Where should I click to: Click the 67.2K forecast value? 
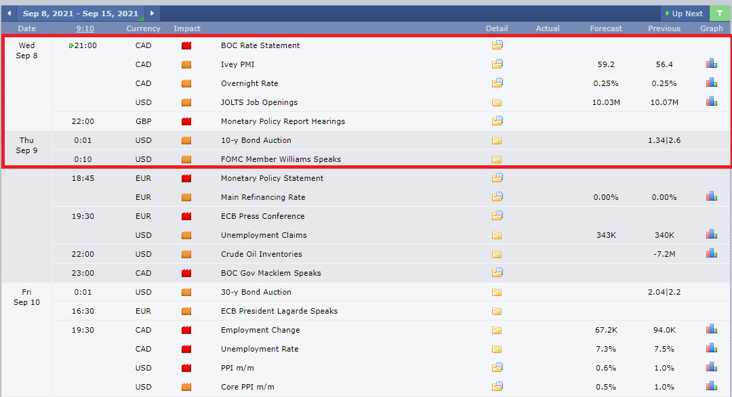click(x=606, y=330)
